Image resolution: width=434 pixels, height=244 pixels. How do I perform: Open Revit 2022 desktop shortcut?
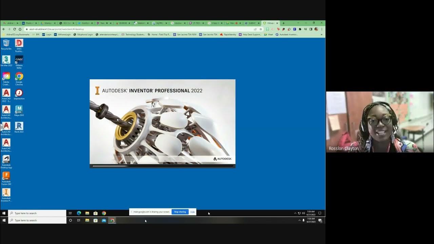[19, 127]
